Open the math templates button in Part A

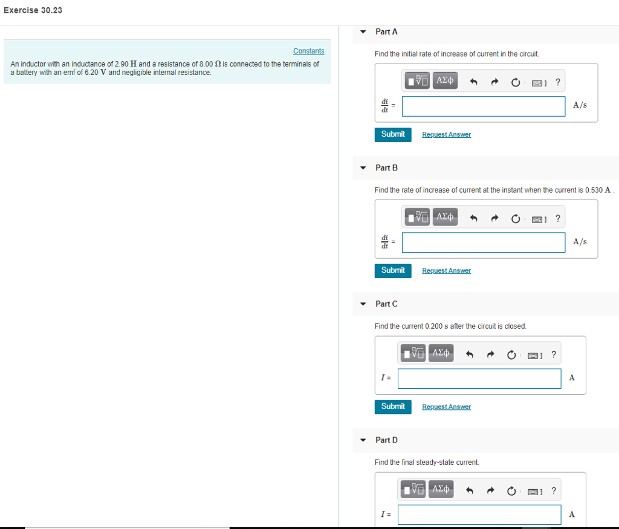pos(417,81)
